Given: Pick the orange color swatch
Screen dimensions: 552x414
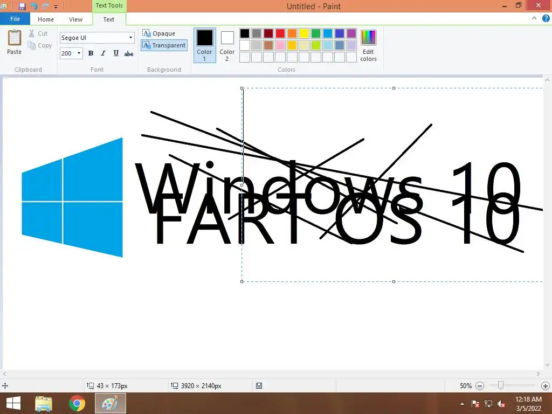Looking at the screenshot, I should (x=292, y=33).
